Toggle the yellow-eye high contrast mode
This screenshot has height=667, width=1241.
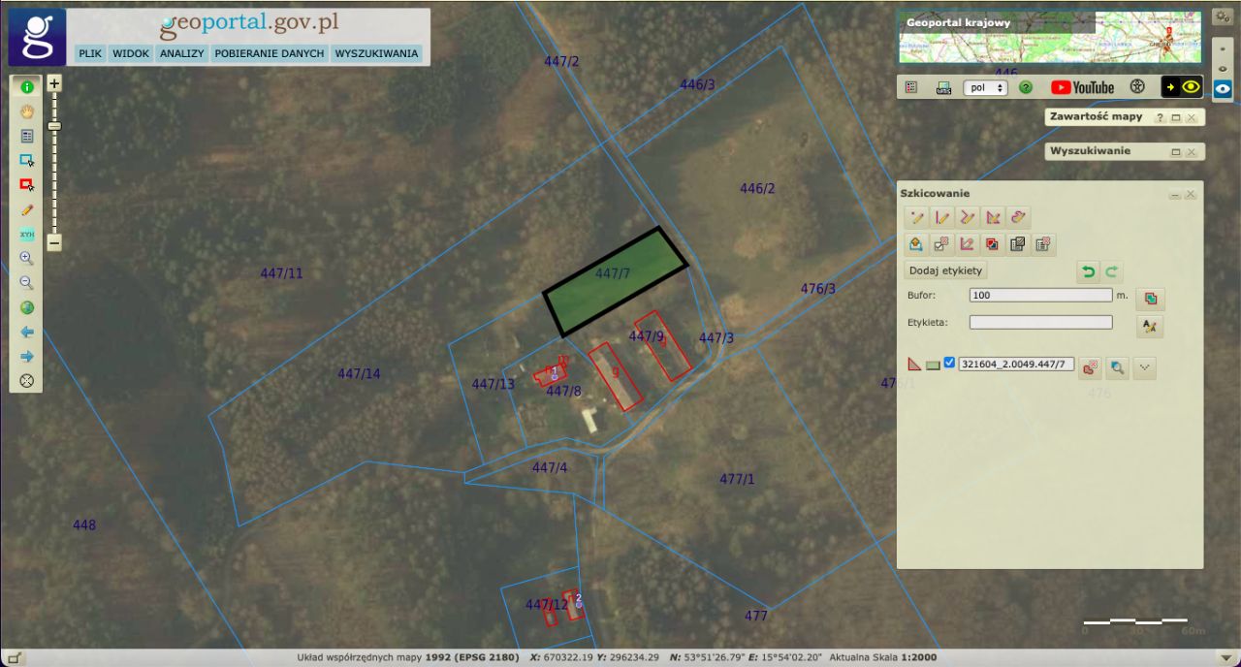pyautogui.click(x=1182, y=87)
